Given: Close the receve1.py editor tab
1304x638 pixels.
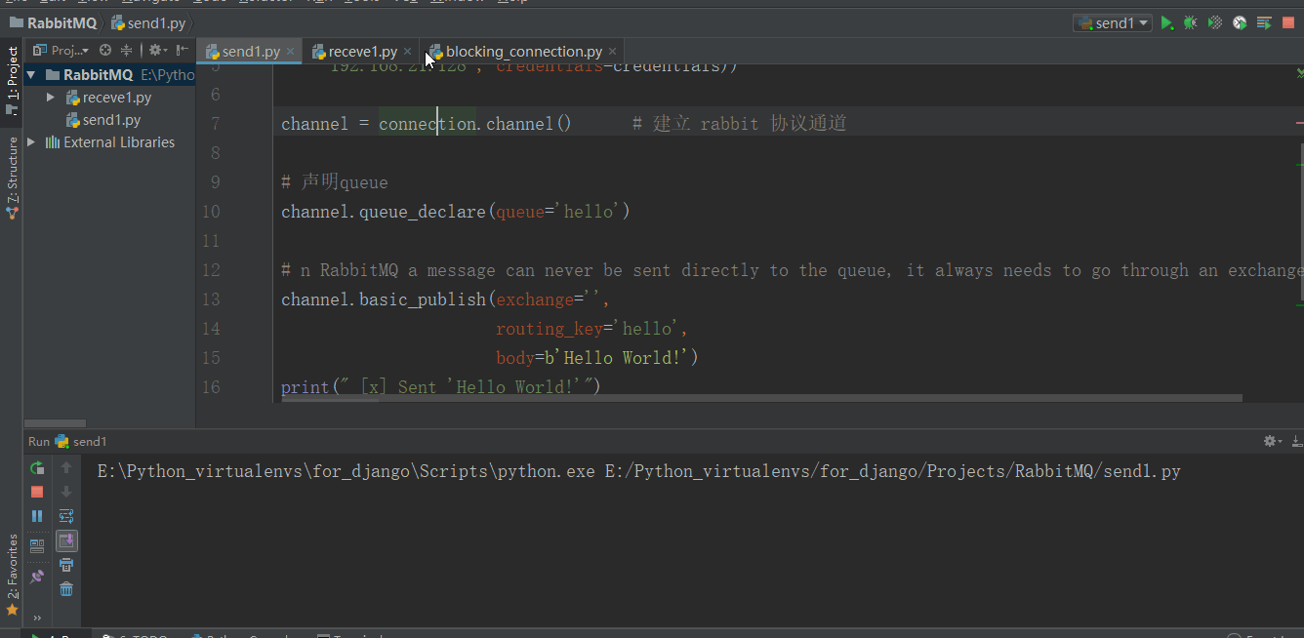Looking at the screenshot, I should 407,52.
